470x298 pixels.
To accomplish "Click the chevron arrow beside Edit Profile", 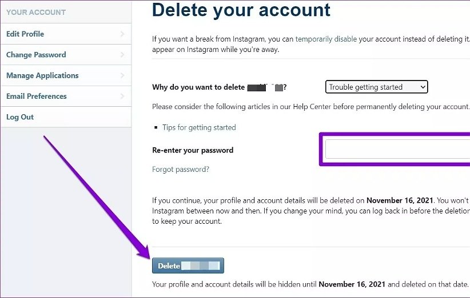I will point(122,34).
